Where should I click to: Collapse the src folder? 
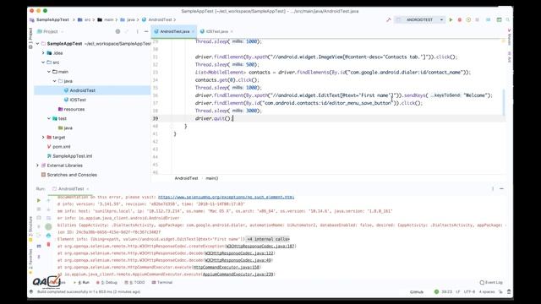point(43,62)
